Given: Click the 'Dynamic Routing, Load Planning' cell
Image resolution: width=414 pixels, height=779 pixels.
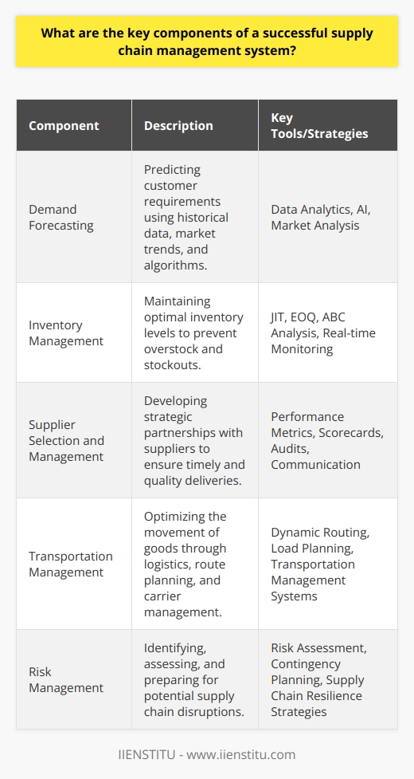Looking at the screenshot, I should (328, 564).
